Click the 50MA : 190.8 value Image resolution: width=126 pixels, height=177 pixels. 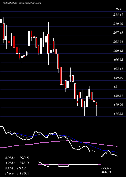point(17,158)
